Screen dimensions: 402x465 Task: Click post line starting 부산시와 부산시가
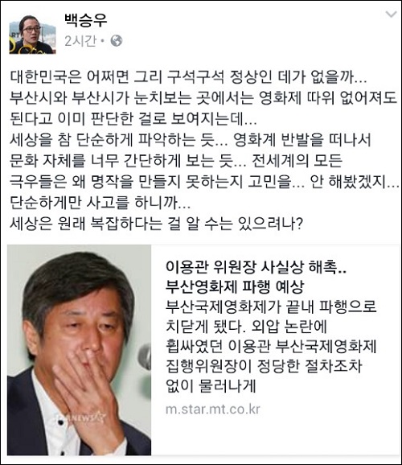click(203, 98)
